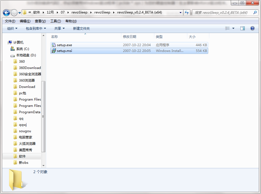The width and height of the screenshot is (261, 194).
Task: Click the 2007-10-22 20:05 date cell
Action: (137, 51)
